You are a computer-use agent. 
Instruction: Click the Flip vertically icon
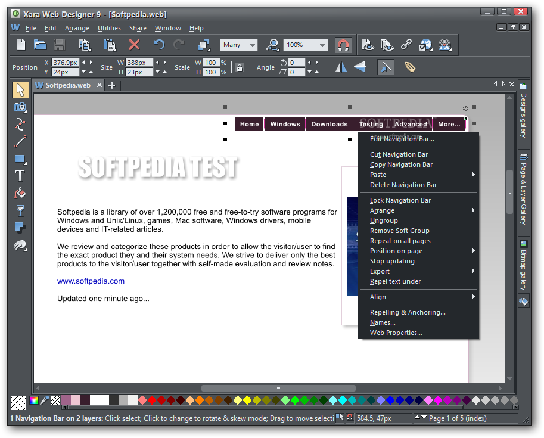[x=360, y=67]
